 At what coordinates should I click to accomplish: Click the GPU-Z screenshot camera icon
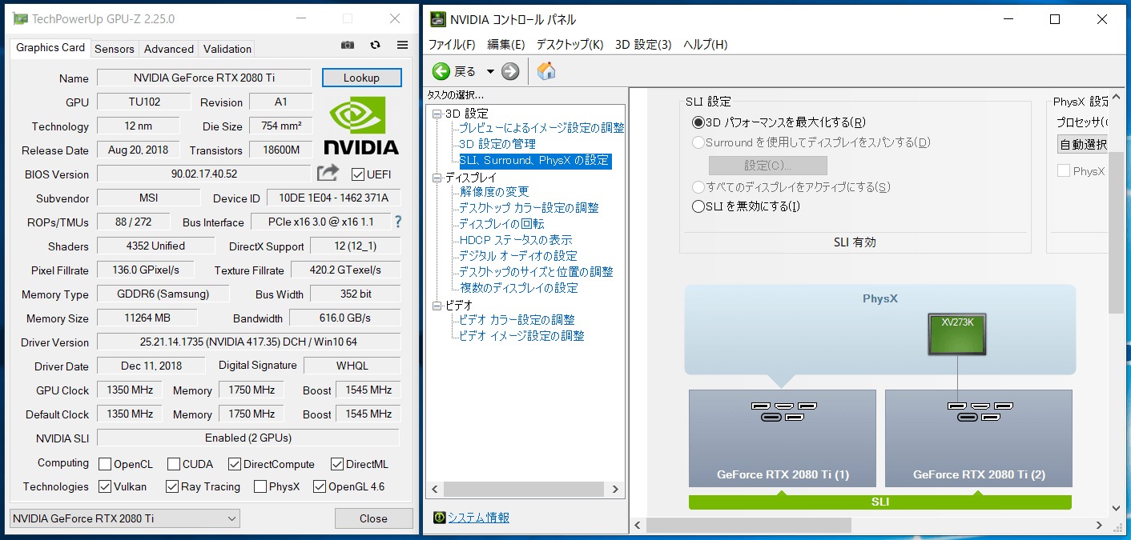[348, 46]
